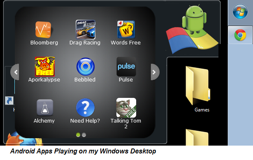Image resolution: width=253 pixels, height=160 pixels.
Task: Select the first green page indicator dot
Action: coord(78,134)
